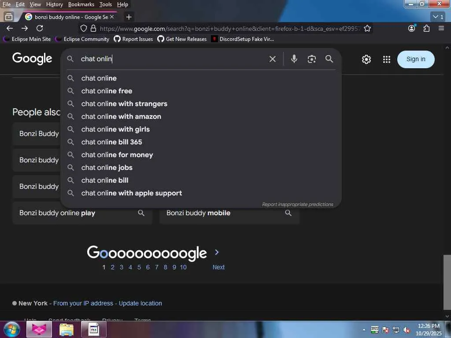Go to results page 2
Screen dimensions: 451x338
point(113,267)
